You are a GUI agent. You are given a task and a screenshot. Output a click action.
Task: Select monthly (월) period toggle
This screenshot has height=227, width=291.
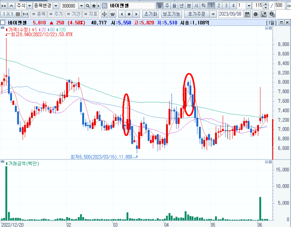[174, 6]
